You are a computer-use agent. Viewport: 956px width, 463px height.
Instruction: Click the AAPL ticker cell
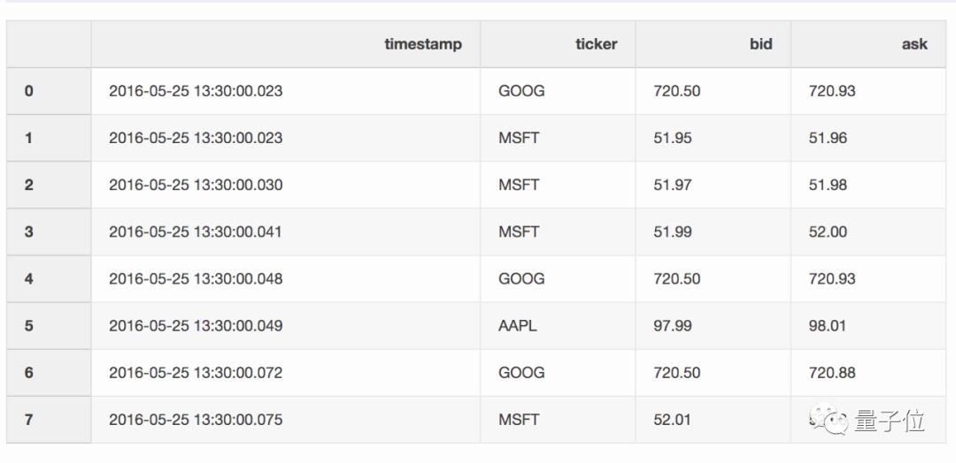(518, 326)
